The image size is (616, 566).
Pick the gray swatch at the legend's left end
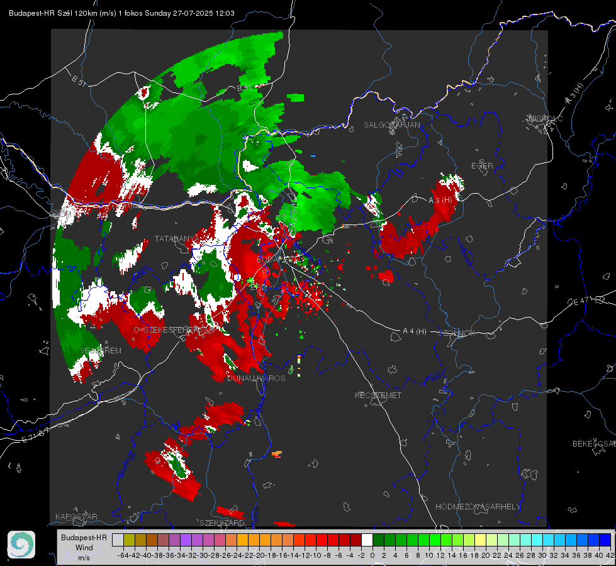click(x=118, y=540)
